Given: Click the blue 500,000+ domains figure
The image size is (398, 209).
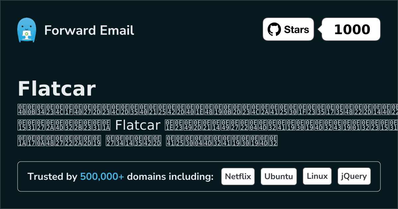Looking at the screenshot, I should [102, 177].
